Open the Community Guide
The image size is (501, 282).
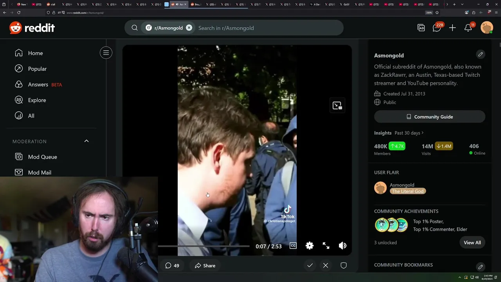point(430,117)
